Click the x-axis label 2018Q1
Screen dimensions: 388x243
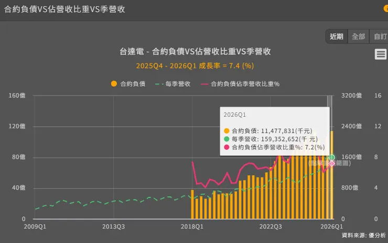tap(192, 227)
